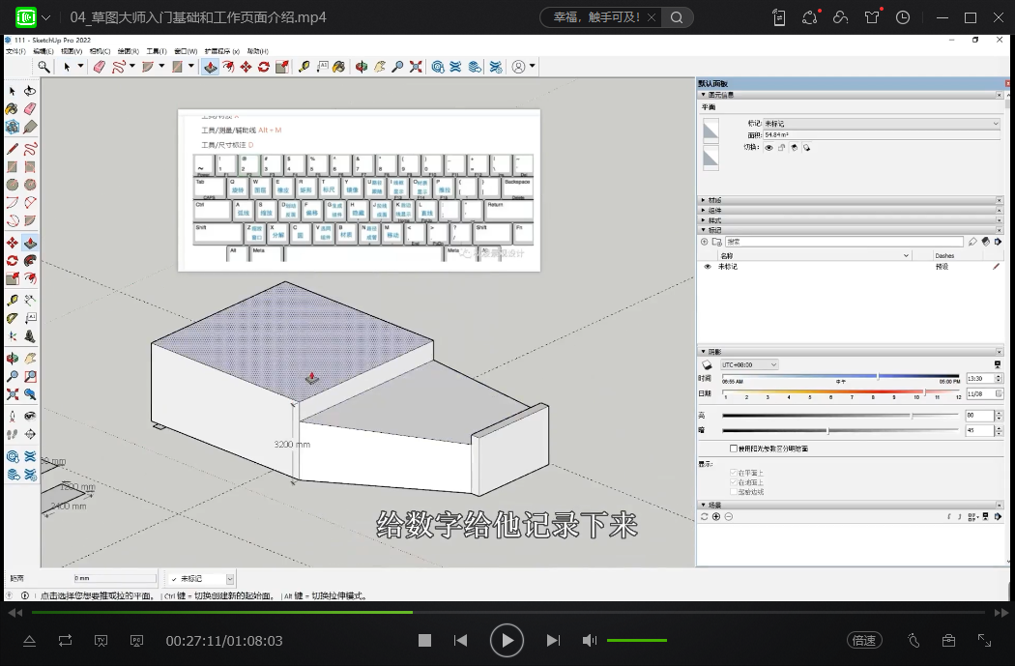Click the Zoom Extents tool icon
The width and height of the screenshot is (1015, 666).
point(416,67)
